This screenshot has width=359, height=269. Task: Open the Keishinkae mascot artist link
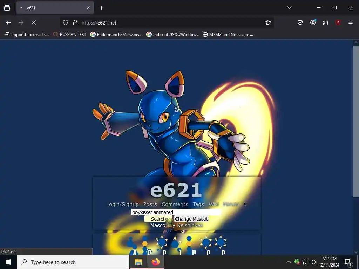(190, 225)
